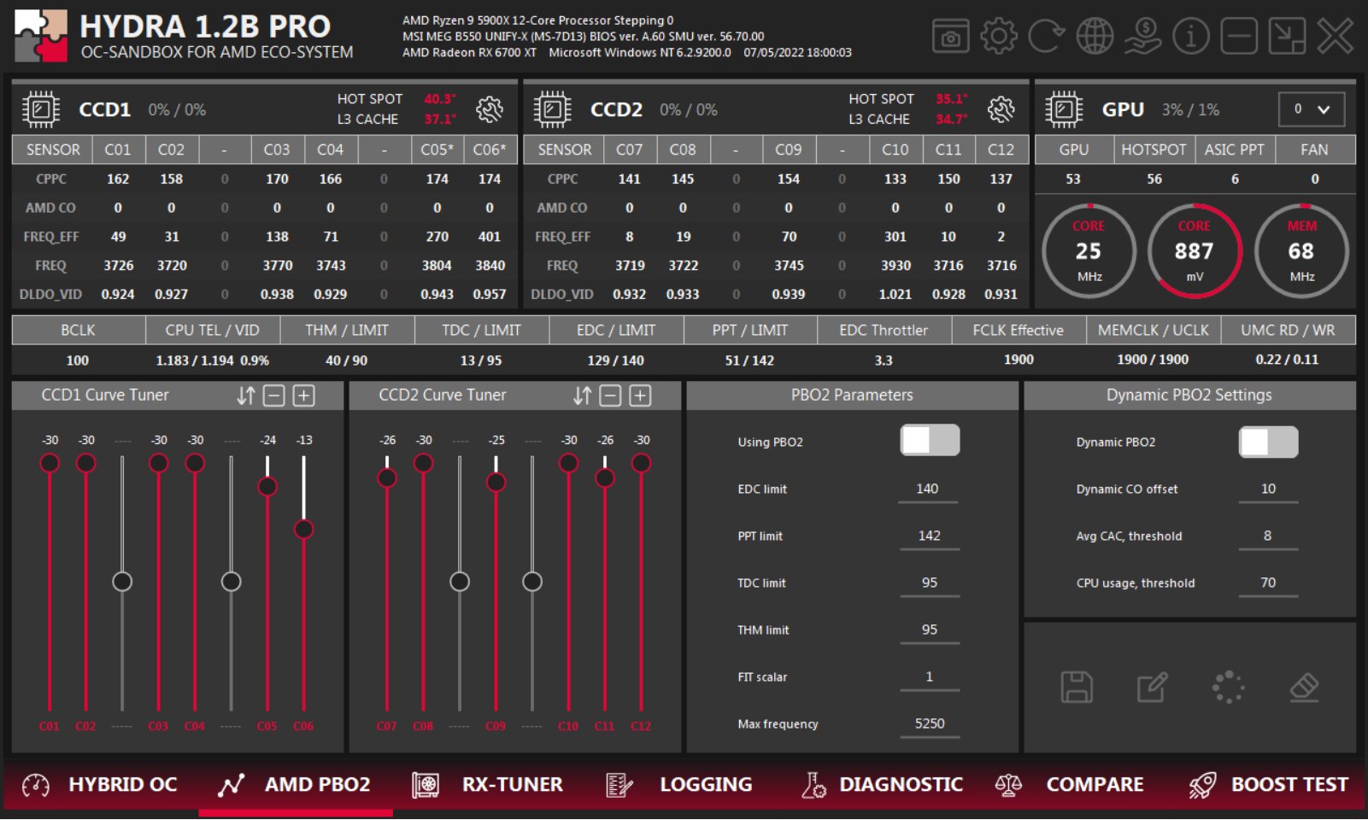Click CCD2 Curve Tuner minus button
Viewport: 1368px width, 820px height.
[610, 395]
